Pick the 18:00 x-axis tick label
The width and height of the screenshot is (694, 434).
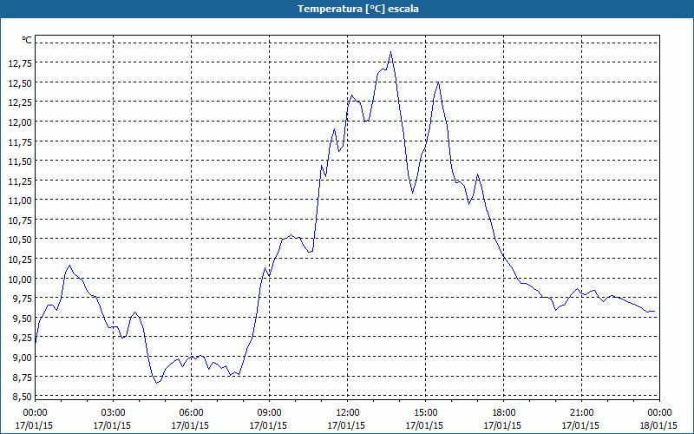pos(504,413)
